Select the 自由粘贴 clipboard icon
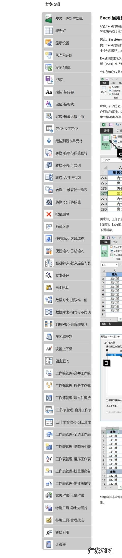The image size is (122, 558). click(x=49, y=288)
